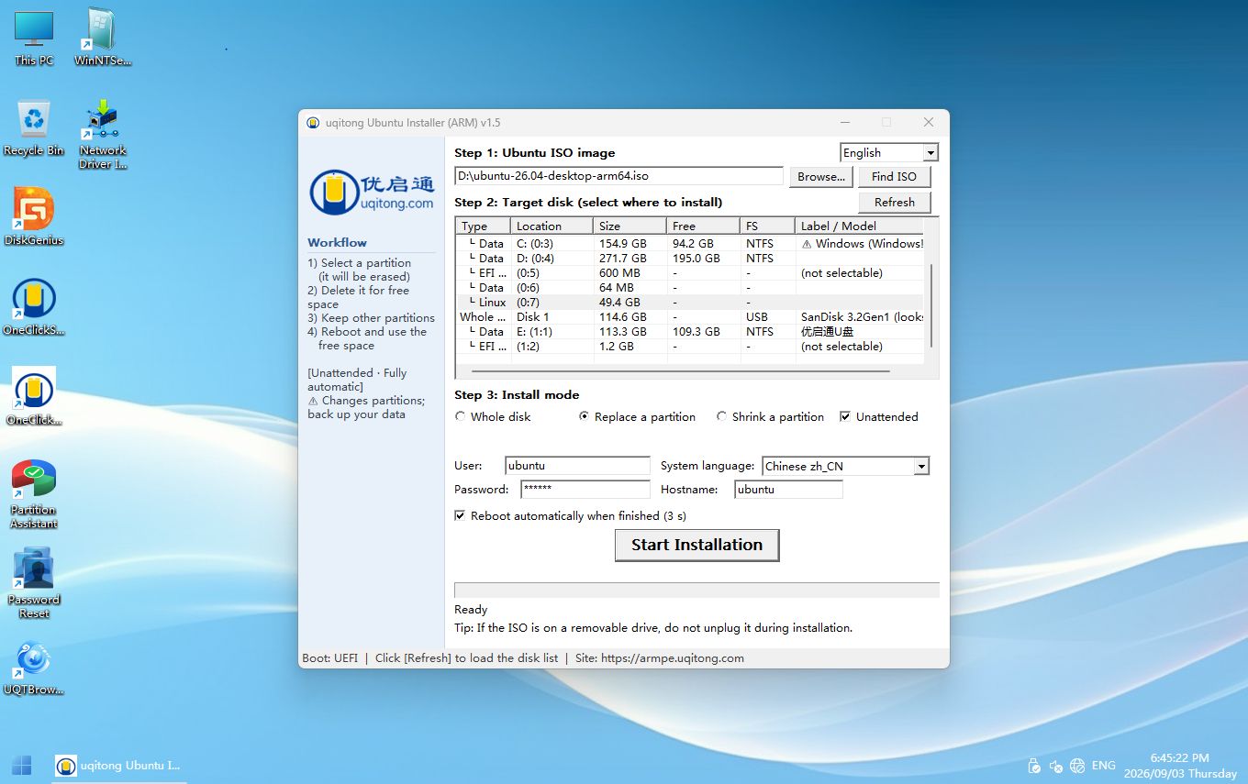Click the ISO path input field
This screenshot has height=784, width=1248.
pos(618,176)
